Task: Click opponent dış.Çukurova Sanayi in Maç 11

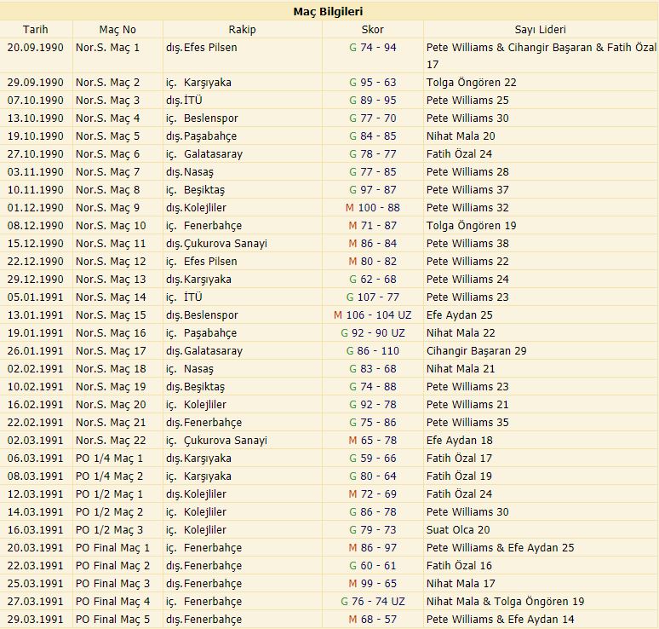Action: coord(216,243)
